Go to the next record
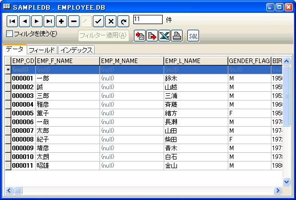The image size is (296, 200). pyautogui.click(x=37, y=21)
